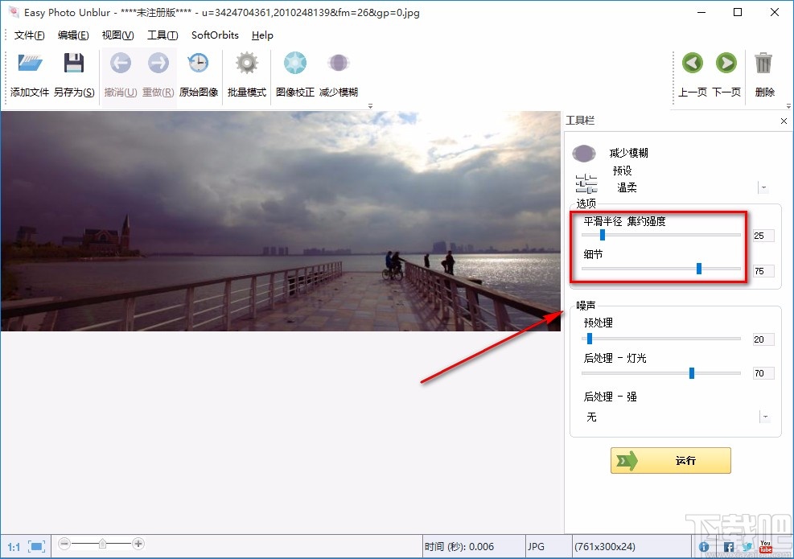Click the 原始图像 original image clock icon
Viewport: 794px width, 559px height.
[198, 63]
